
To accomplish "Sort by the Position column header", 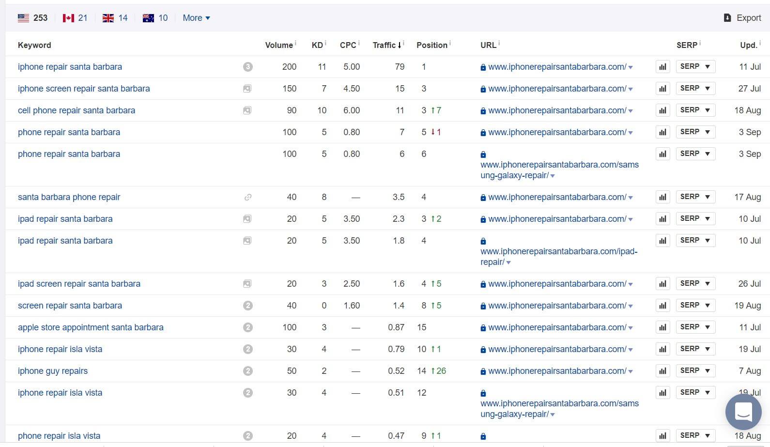I will [x=432, y=45].
